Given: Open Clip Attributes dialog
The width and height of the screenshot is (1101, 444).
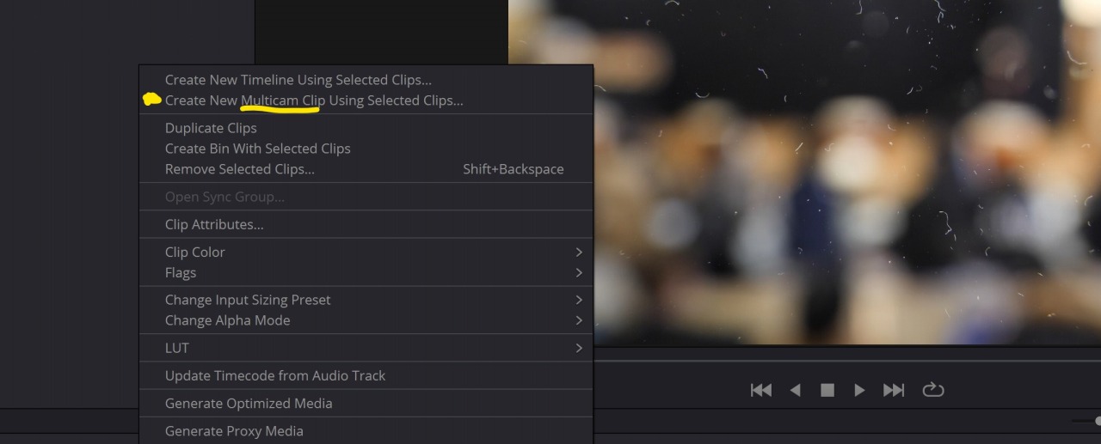Looking at the screenshot, I should [214, 224].
